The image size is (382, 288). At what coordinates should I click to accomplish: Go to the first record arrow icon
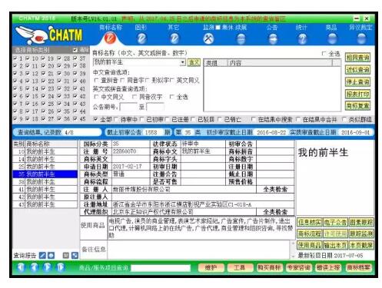21,267
